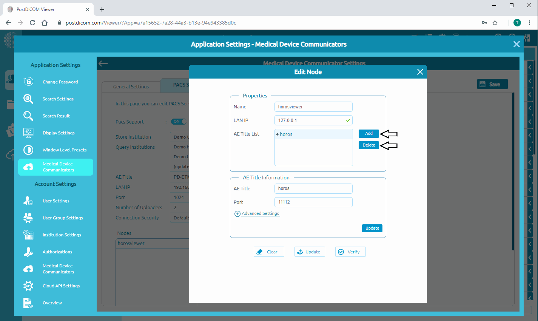Click the Change Password lock icon
538x321 pixels.
tap(28, 82)
